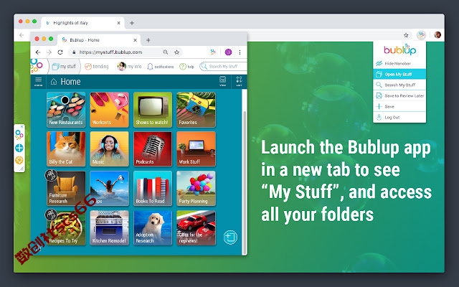
Task: Open the hamburger menu beside Home
Action: pos(38,81)
